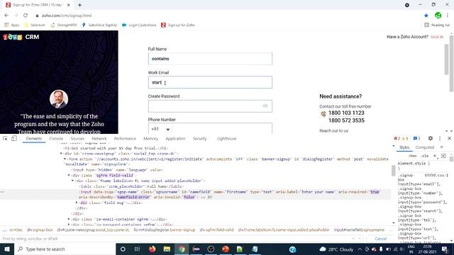The width and height of the screenshot is (454, 255).
Task: Open the Reading list
Action: coord(437,25)
